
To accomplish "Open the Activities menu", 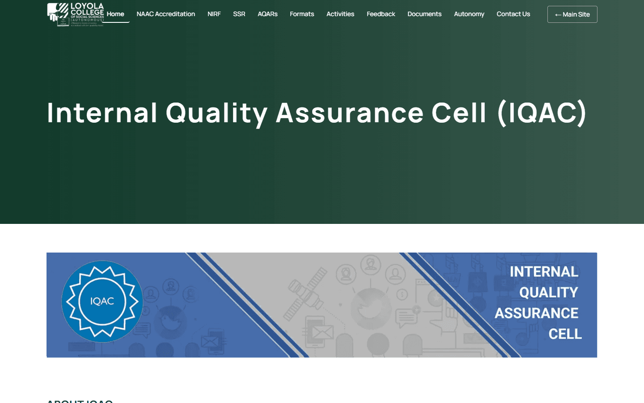I will click(340, 14).
